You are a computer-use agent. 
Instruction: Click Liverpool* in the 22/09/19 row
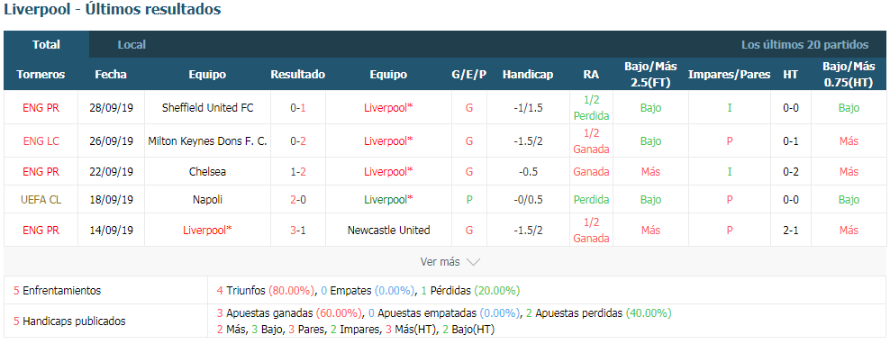pos(388,171)
